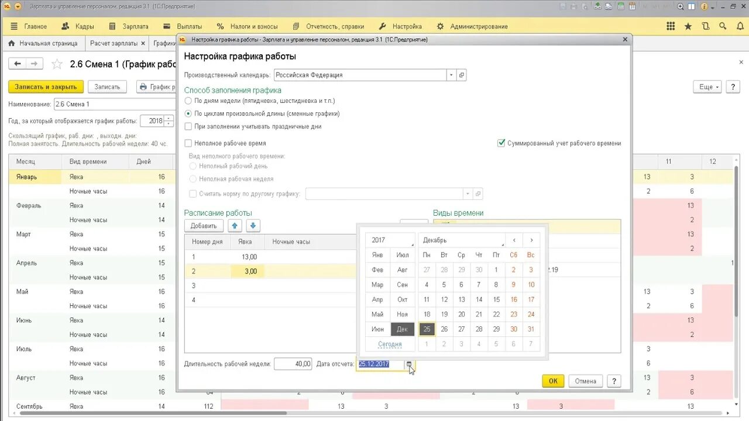Open the Налоги и взносы menu section
This screenshot has width=749, height=421.
tap(247, 26)
